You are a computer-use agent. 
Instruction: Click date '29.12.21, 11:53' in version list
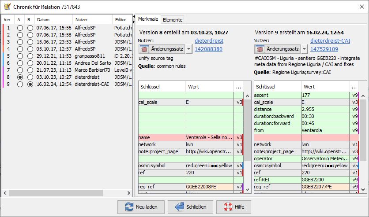[54, 56]
